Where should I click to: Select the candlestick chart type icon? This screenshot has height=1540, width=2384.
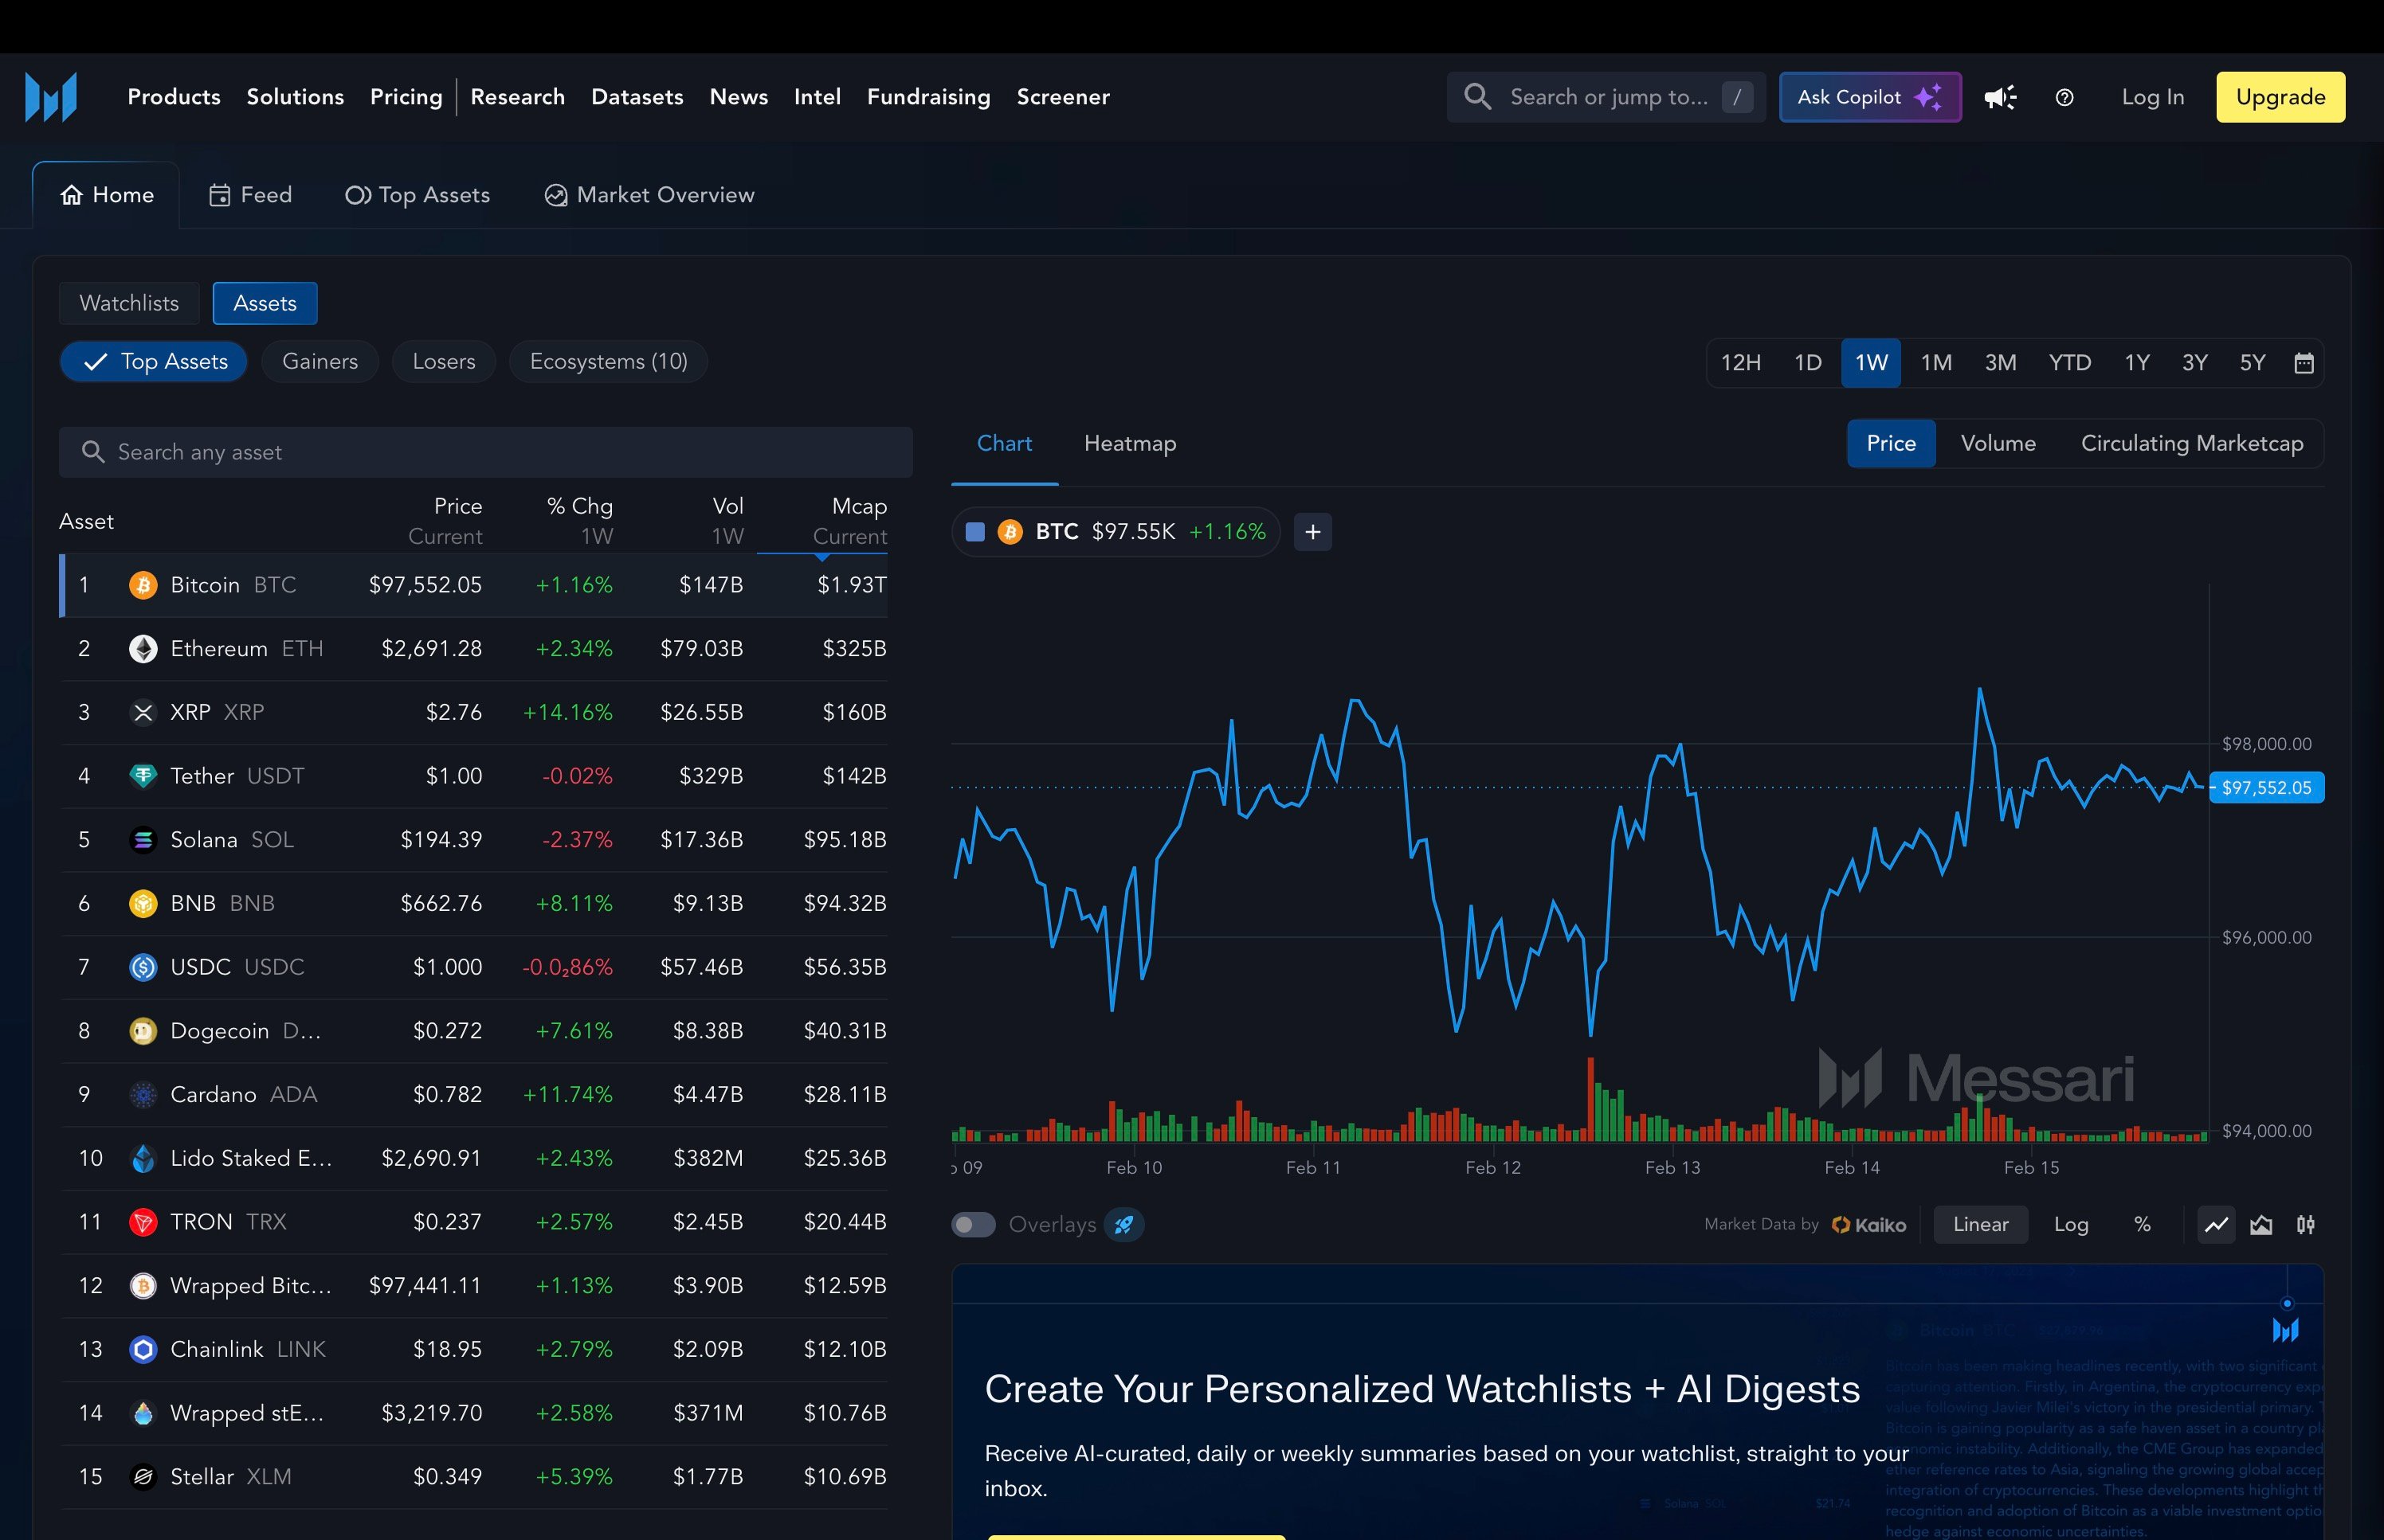tap(2305, 1224)
